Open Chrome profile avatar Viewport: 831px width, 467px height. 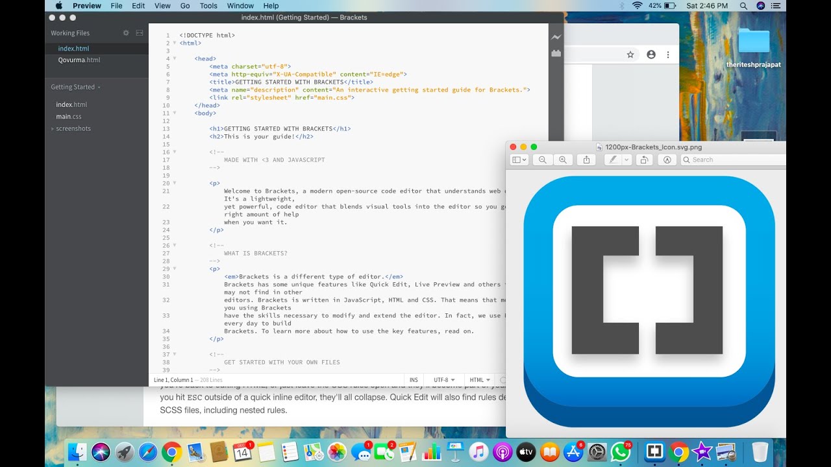(651, 55)
